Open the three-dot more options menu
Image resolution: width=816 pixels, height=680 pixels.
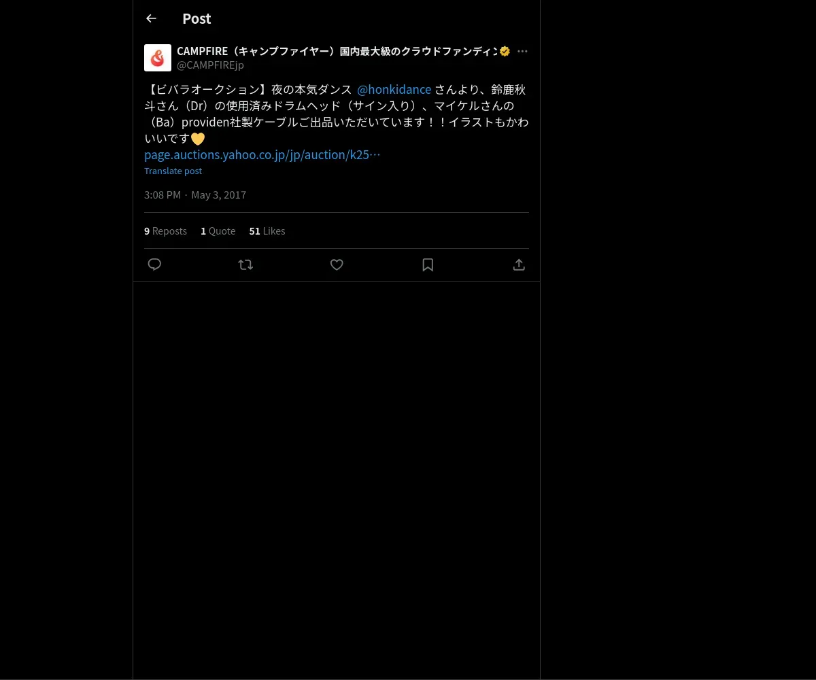522,51
